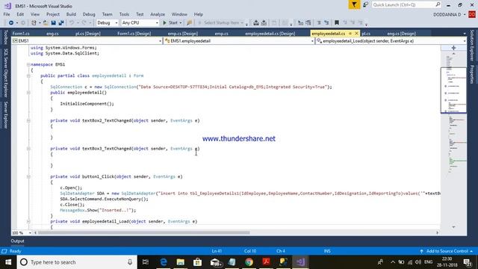Screen dimensions: 478x269
Task: Click the Python taskbar icon
Action: pyautogui.click(x=283, y=262)
